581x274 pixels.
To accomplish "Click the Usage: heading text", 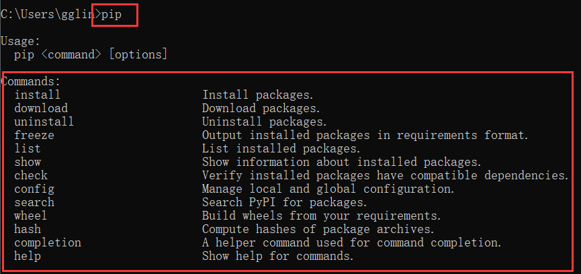I will pos(20,41).
